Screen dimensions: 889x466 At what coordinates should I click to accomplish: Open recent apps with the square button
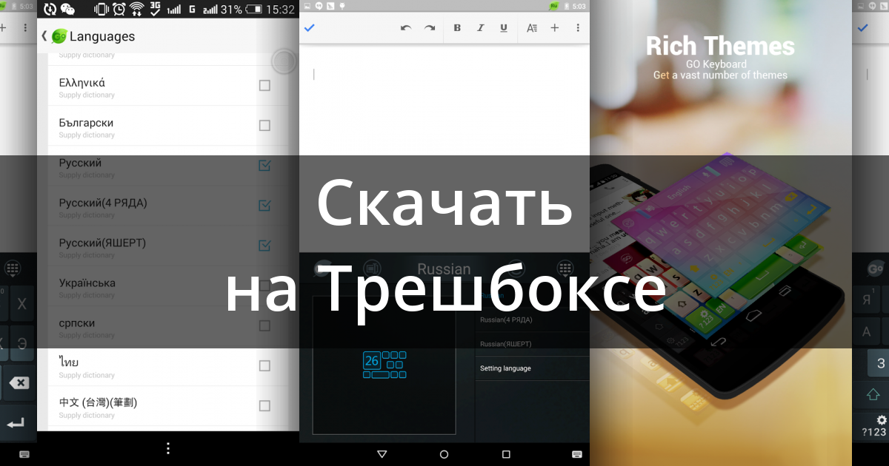click(506, 453)
